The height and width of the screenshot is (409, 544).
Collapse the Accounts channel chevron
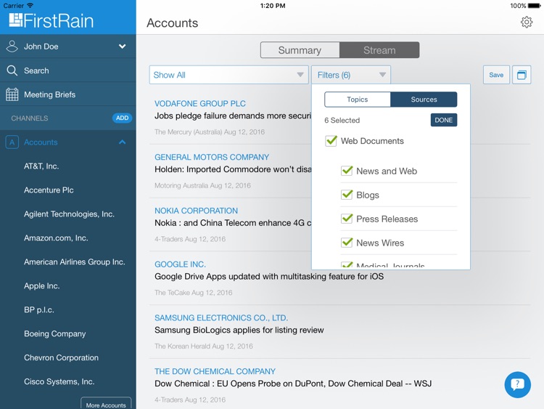pos(122,142)
